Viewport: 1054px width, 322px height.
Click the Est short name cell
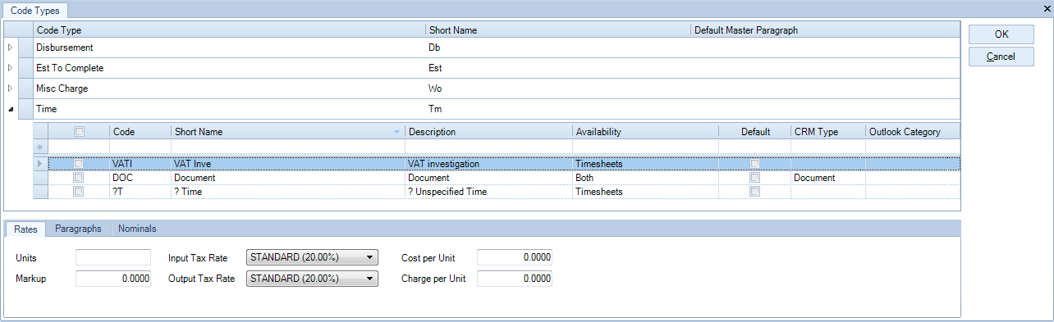point(558,68)
